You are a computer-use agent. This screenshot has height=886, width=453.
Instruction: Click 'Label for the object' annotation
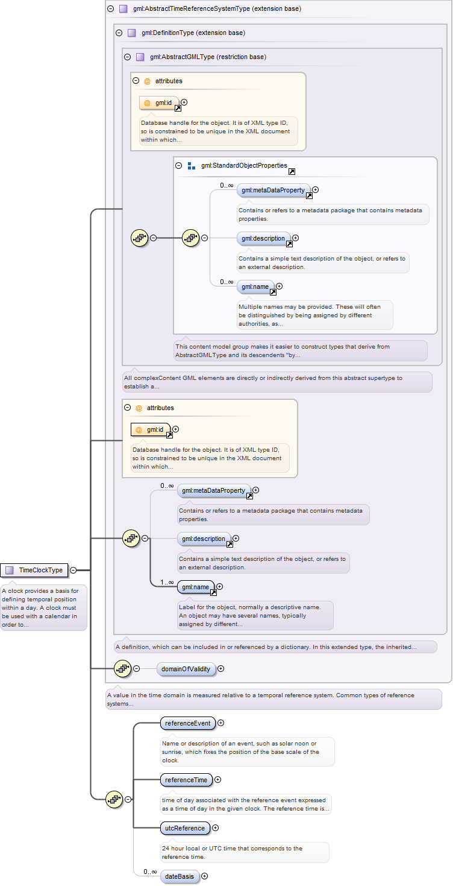coord(255,615)
